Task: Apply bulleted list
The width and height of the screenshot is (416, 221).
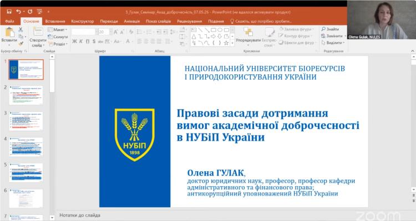Action: (140, 32)
